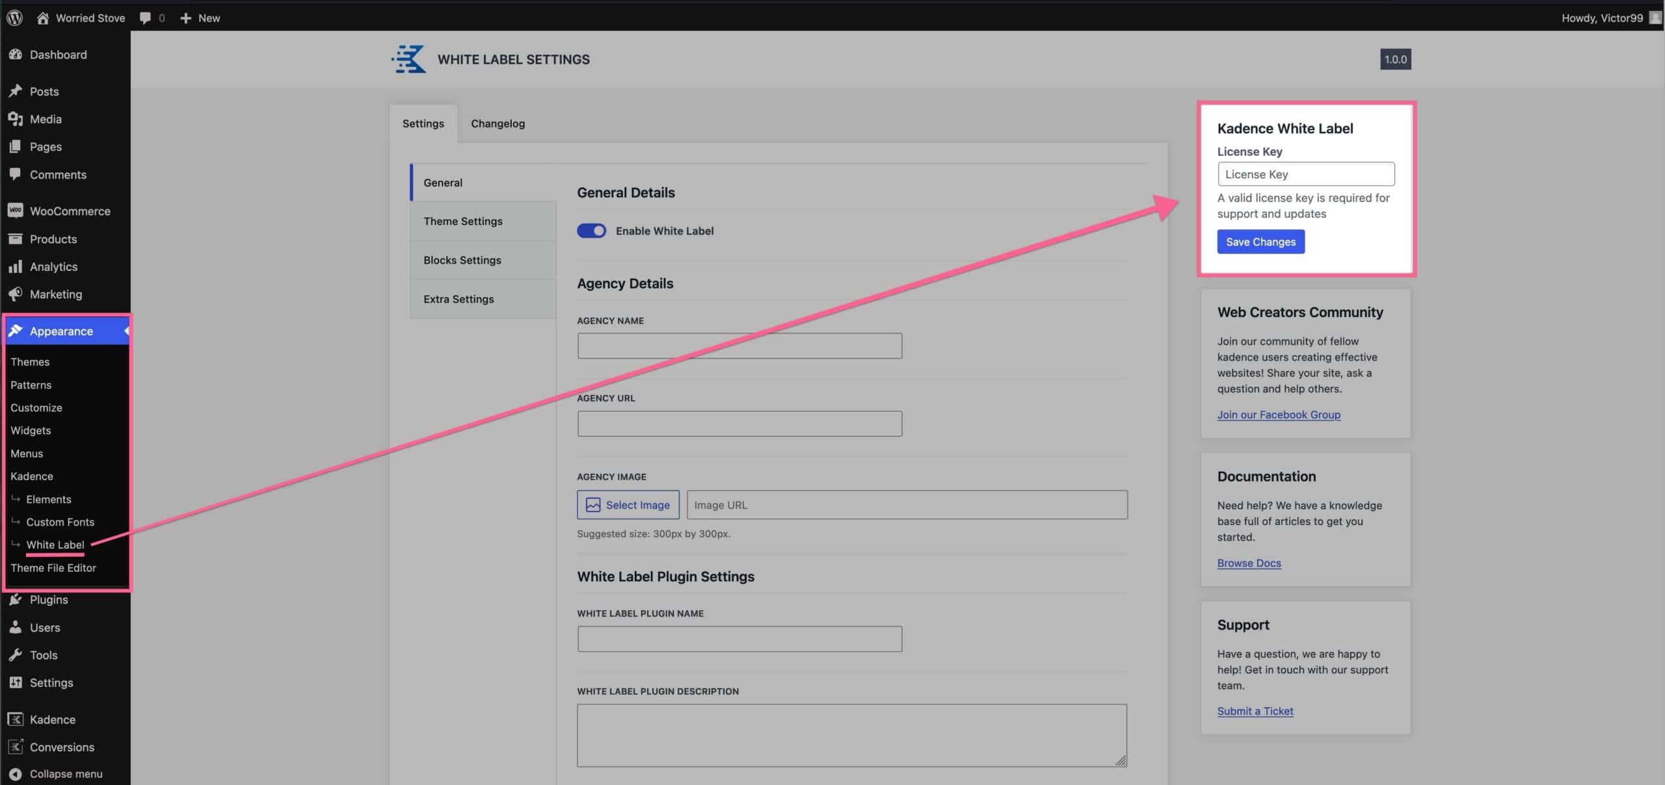
Task: Toggle the Enable White Label switch
Action: pyautogui.click(x=591, y=231)
